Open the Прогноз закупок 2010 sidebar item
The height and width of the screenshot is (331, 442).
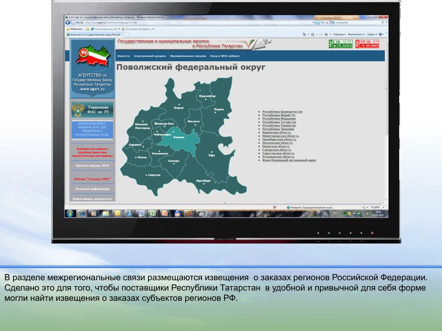pos(92,165)
